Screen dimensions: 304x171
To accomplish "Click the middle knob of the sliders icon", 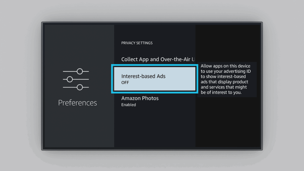I will coord(70,79).
